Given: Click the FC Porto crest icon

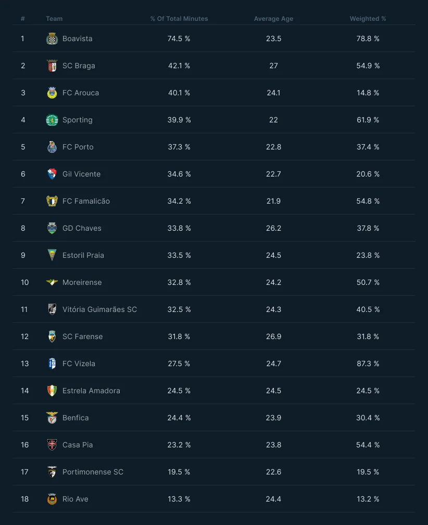Looking at the screenshot, I should 52,147.
